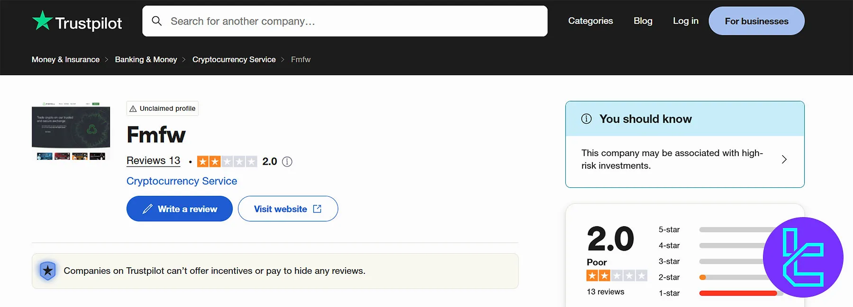Click the Fmfw breadcrumb text

(x=301, y=60)
